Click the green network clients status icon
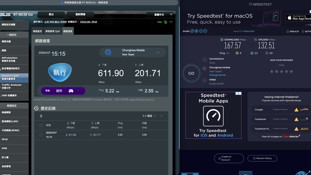Viewport: 311px width, 175px height. pos(165,22)
